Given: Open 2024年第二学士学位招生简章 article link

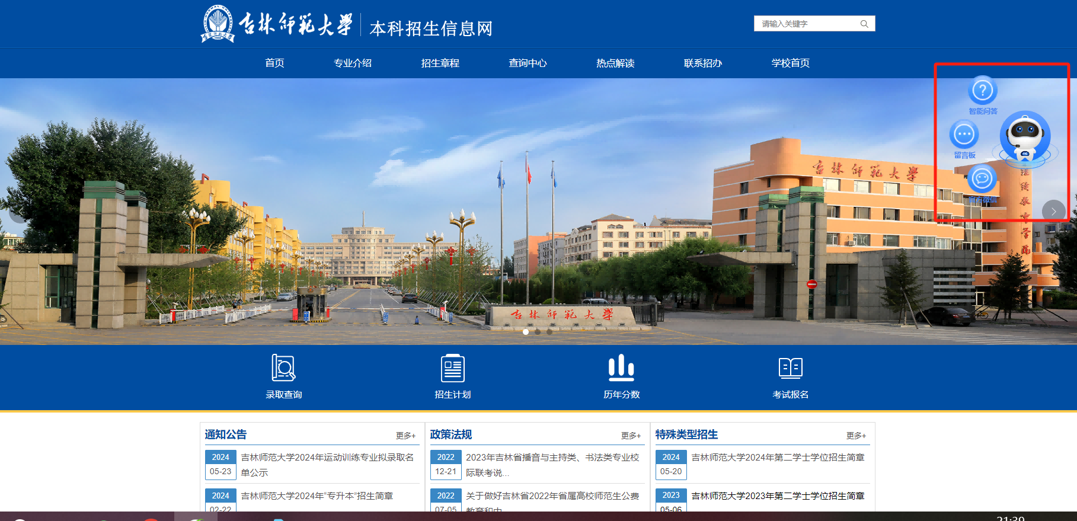Looking at the screenshot, I should coord(778,458).
